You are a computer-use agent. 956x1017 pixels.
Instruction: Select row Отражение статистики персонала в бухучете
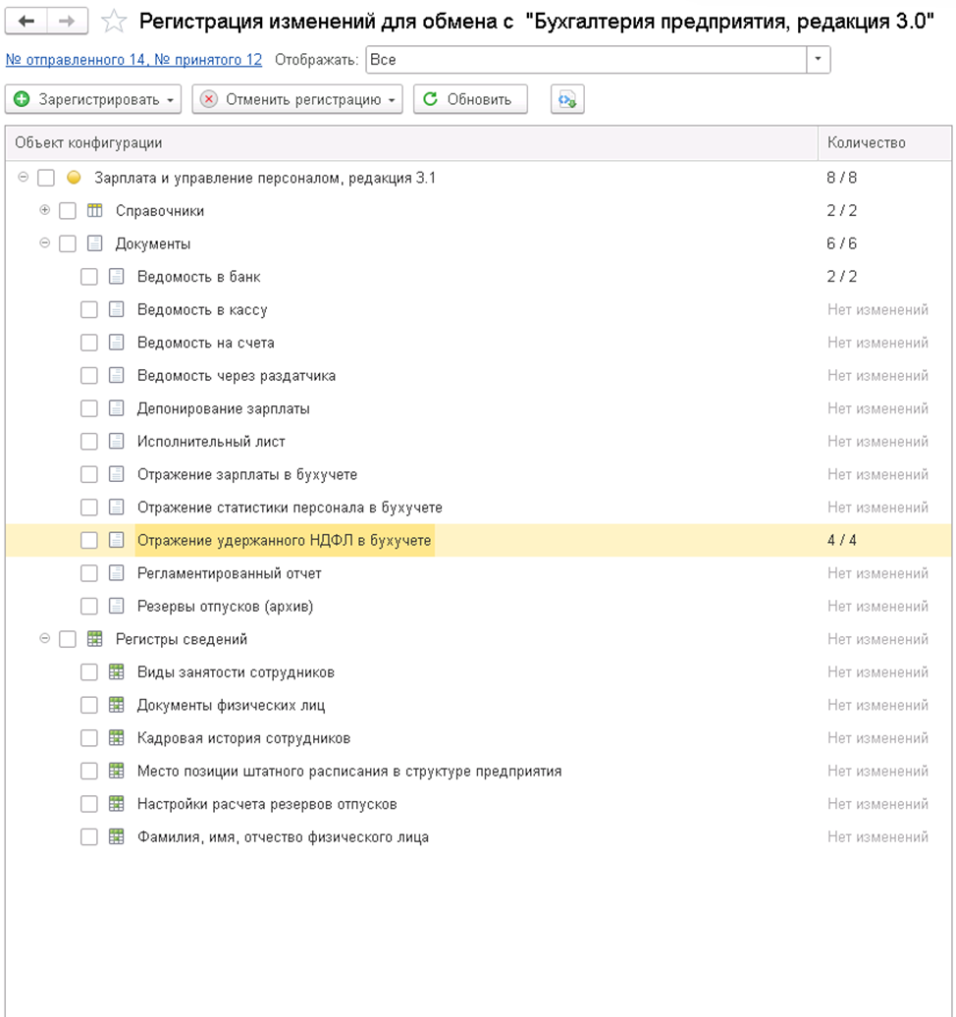(479, 508)
